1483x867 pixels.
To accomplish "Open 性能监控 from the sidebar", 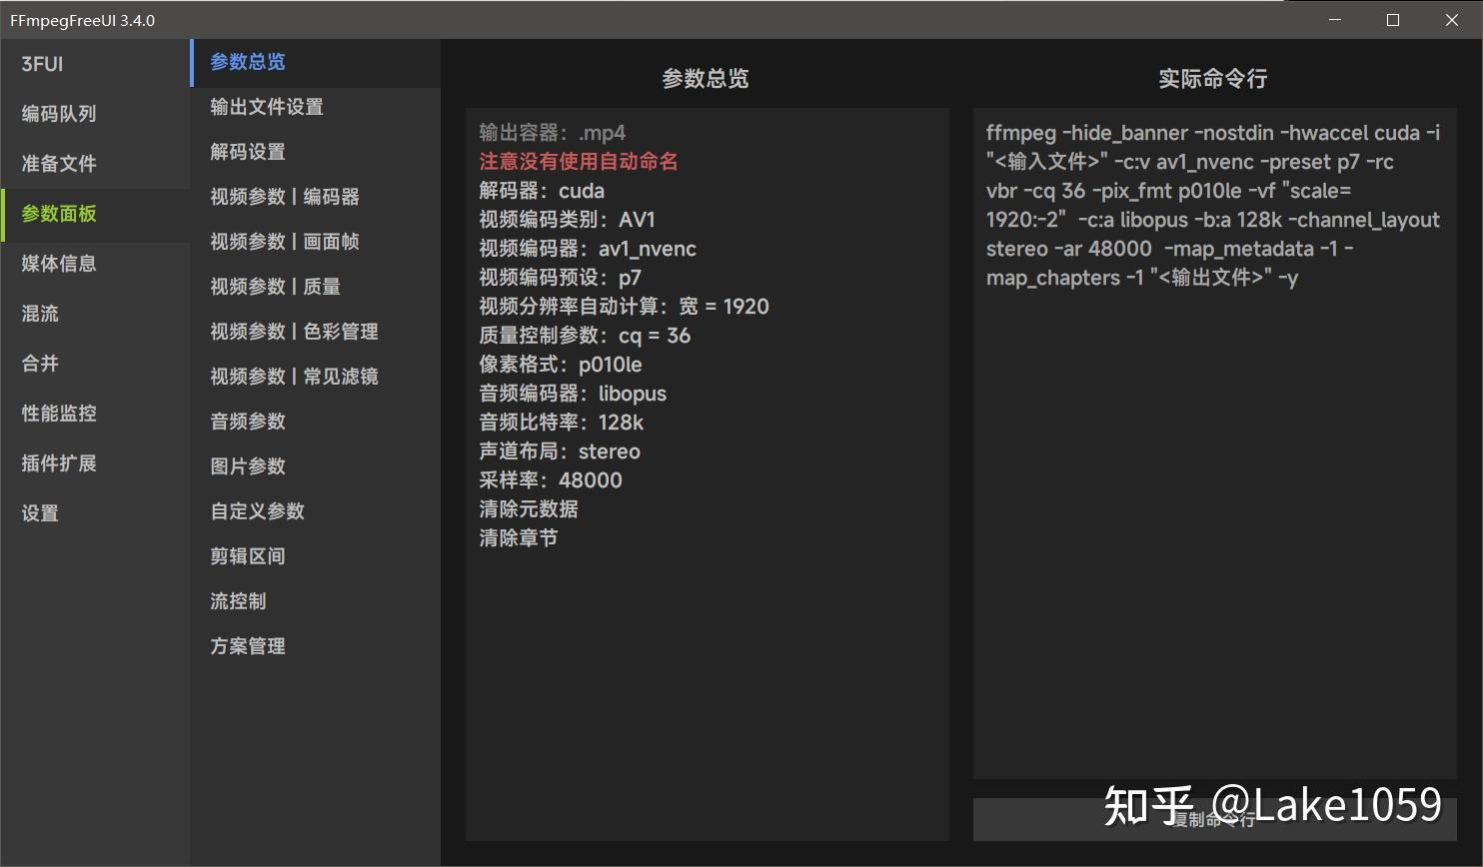I will click(57, 413).
